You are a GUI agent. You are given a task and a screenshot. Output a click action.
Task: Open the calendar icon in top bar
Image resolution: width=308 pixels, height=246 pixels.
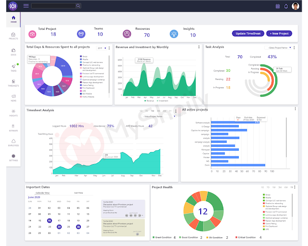point(278,6)
